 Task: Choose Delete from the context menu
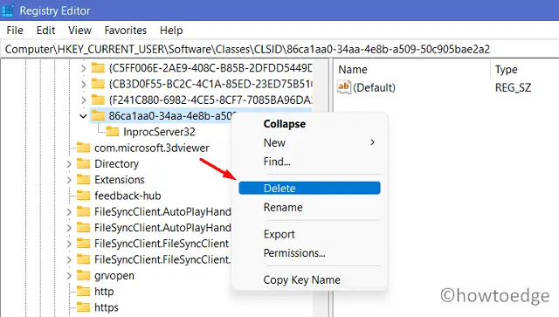click(x=309, y=188)
